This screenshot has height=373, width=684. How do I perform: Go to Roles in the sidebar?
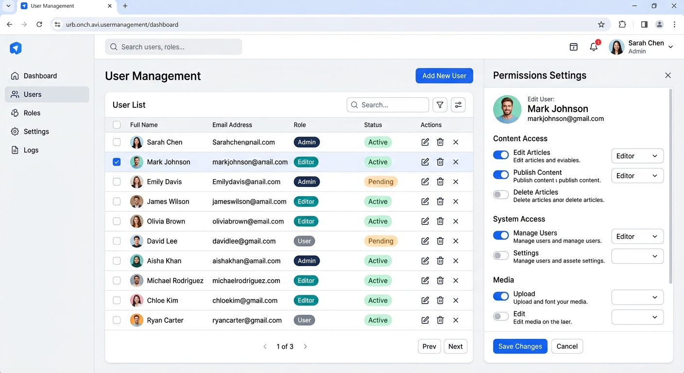pyautogui.click(x=32, y=113)
